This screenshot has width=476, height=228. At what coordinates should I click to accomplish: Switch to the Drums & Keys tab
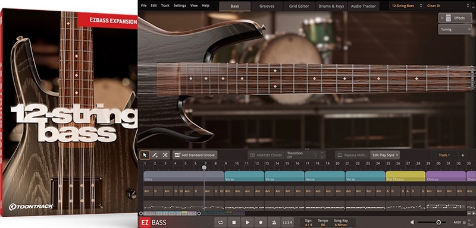click(x=331, y=6)
